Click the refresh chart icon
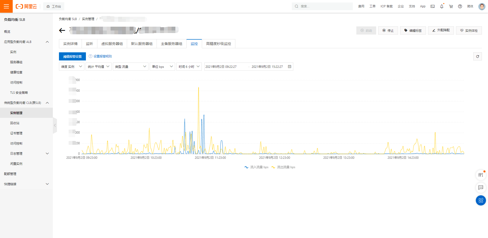 (478, 56)
